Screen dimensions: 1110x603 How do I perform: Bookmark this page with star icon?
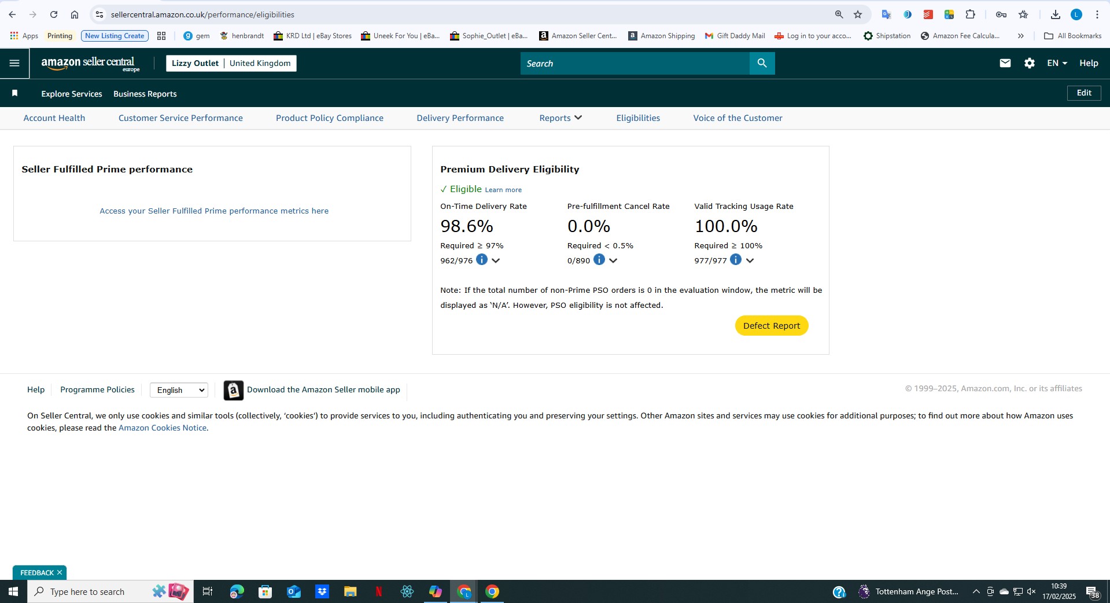(858, 14)
